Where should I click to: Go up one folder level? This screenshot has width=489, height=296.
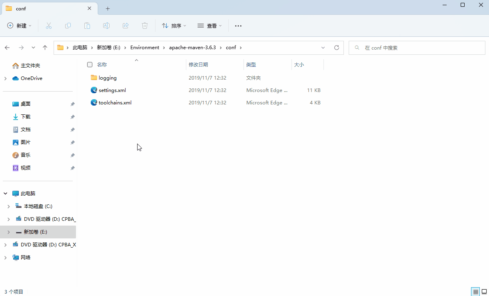pyautogui.click(x=45, y=48)
